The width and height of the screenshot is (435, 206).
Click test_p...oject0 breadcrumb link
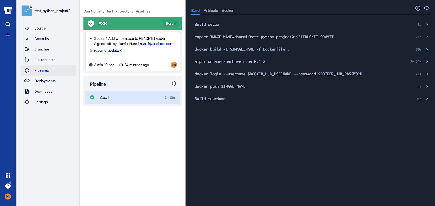coord(118,11)
